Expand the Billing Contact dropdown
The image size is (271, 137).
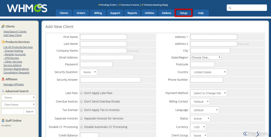200,101
